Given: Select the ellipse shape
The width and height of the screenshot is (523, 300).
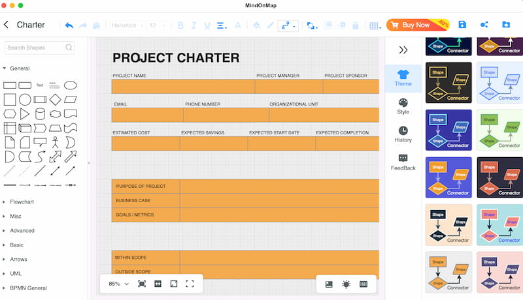Looking at the screenshot, I should pyautogui.click(x=71, y=85).
